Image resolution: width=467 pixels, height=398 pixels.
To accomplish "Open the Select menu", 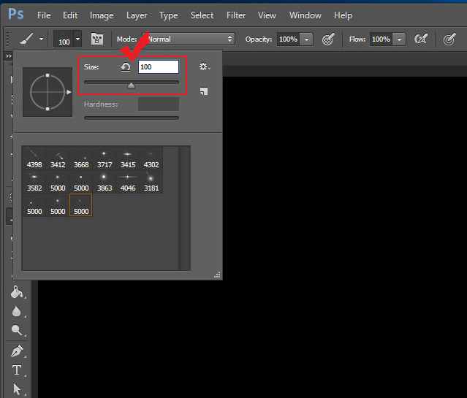I will pyautogui.click(x=202, y=15).
